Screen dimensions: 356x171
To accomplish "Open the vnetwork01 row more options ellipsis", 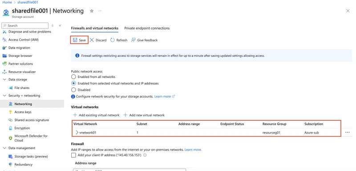I will tap(348, 132).
